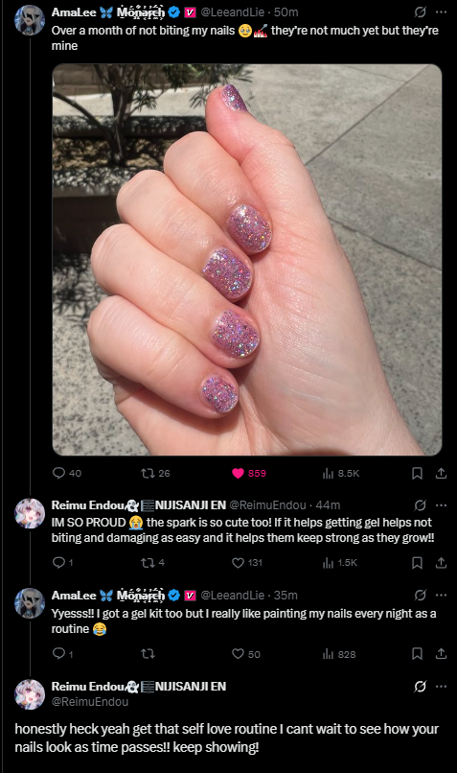Open @ReimuEndou handle on 44m reply

(x=268, y=504)
